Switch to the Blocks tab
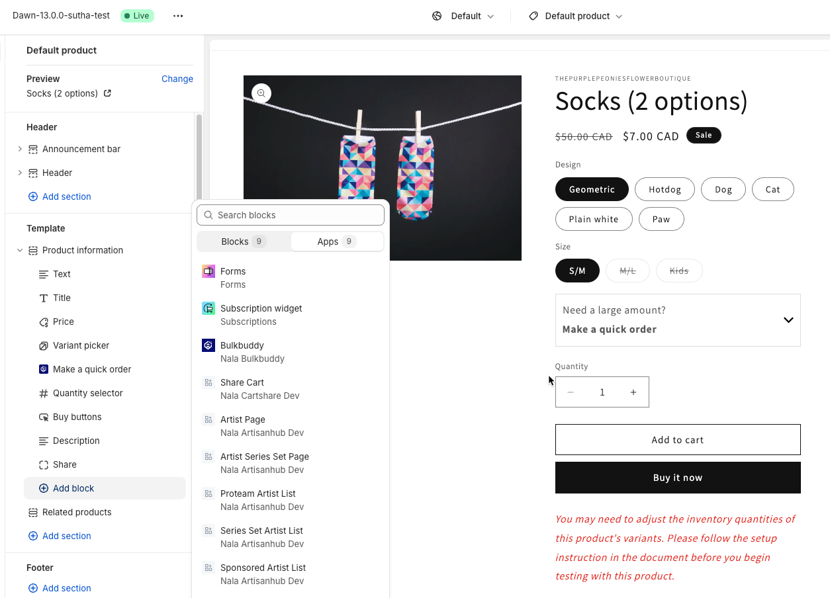 pos(244,241)
